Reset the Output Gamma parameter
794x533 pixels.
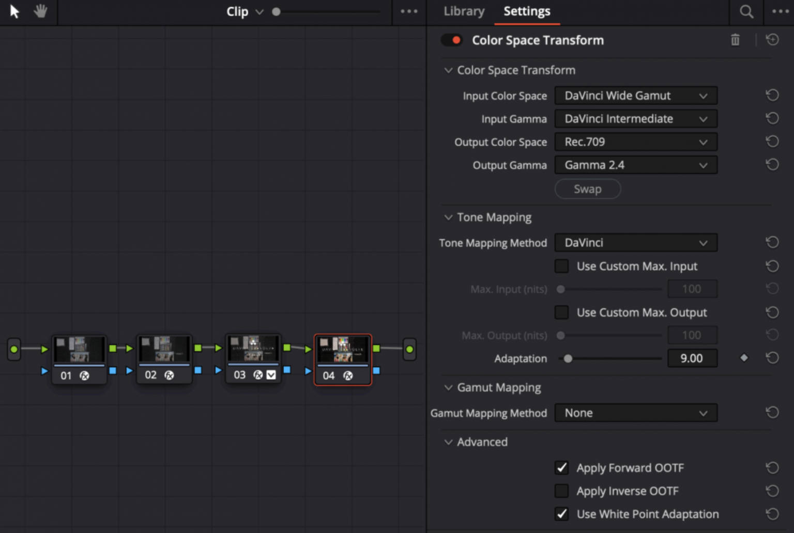click(772, 165)
